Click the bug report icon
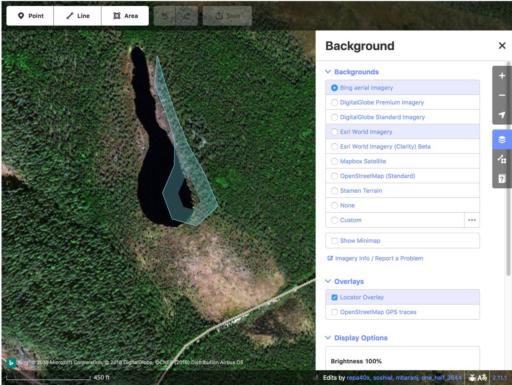This screenshot has height=385, width=512. pyautogui.click(x=472, y=377)
